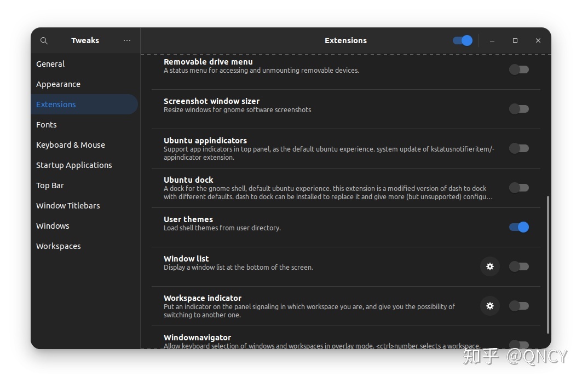Click the User themes title
Viewport: 582px width, 383px height.
(188, 219)
